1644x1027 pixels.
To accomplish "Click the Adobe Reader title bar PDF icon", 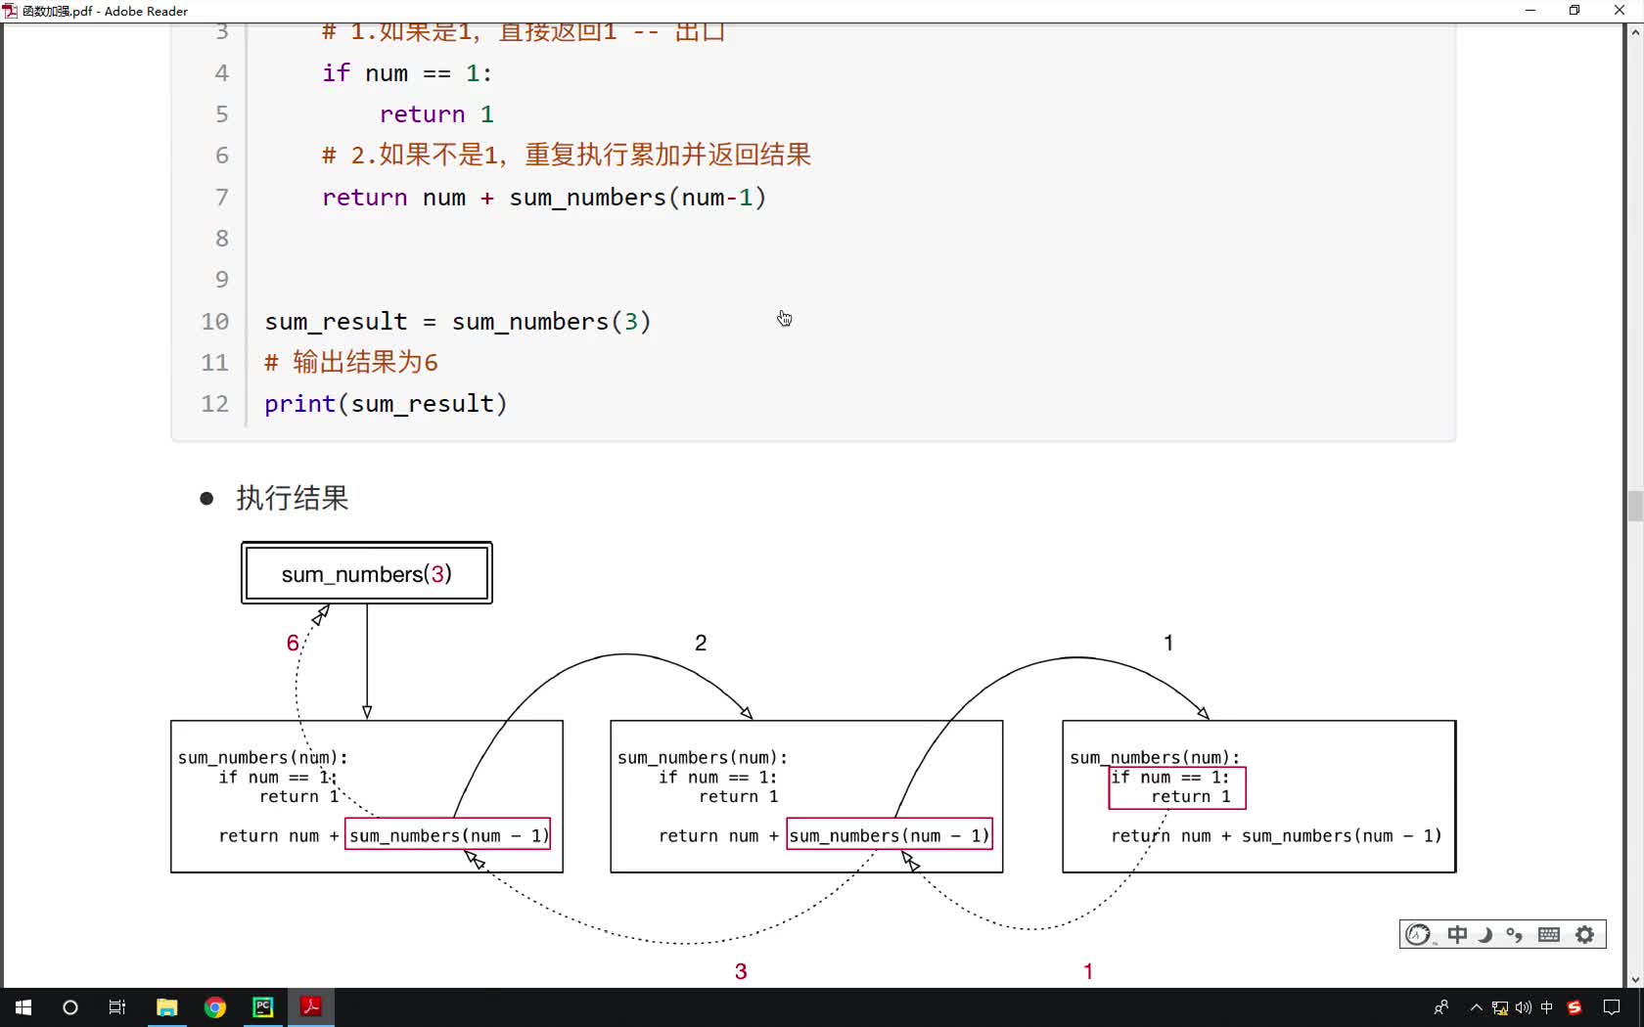I will [10, 11].
